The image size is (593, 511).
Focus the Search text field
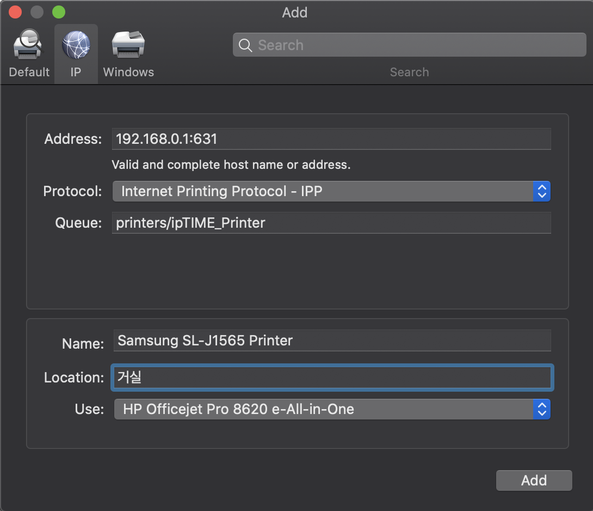click(409, 45)
